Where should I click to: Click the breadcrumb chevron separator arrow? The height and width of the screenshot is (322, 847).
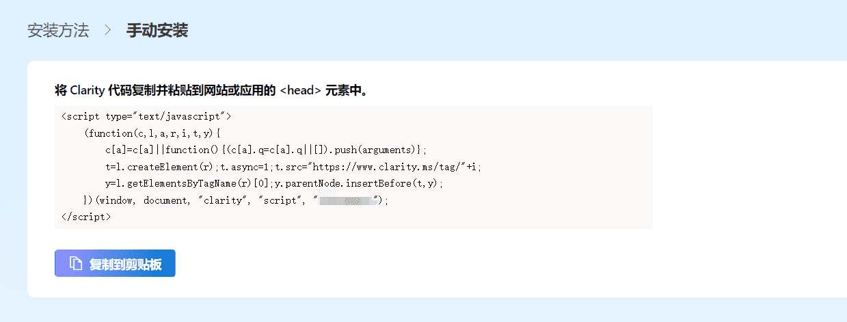(107, 31)
